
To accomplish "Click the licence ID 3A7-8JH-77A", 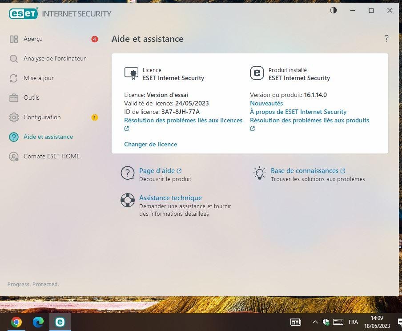I will (x=181, y=112).
